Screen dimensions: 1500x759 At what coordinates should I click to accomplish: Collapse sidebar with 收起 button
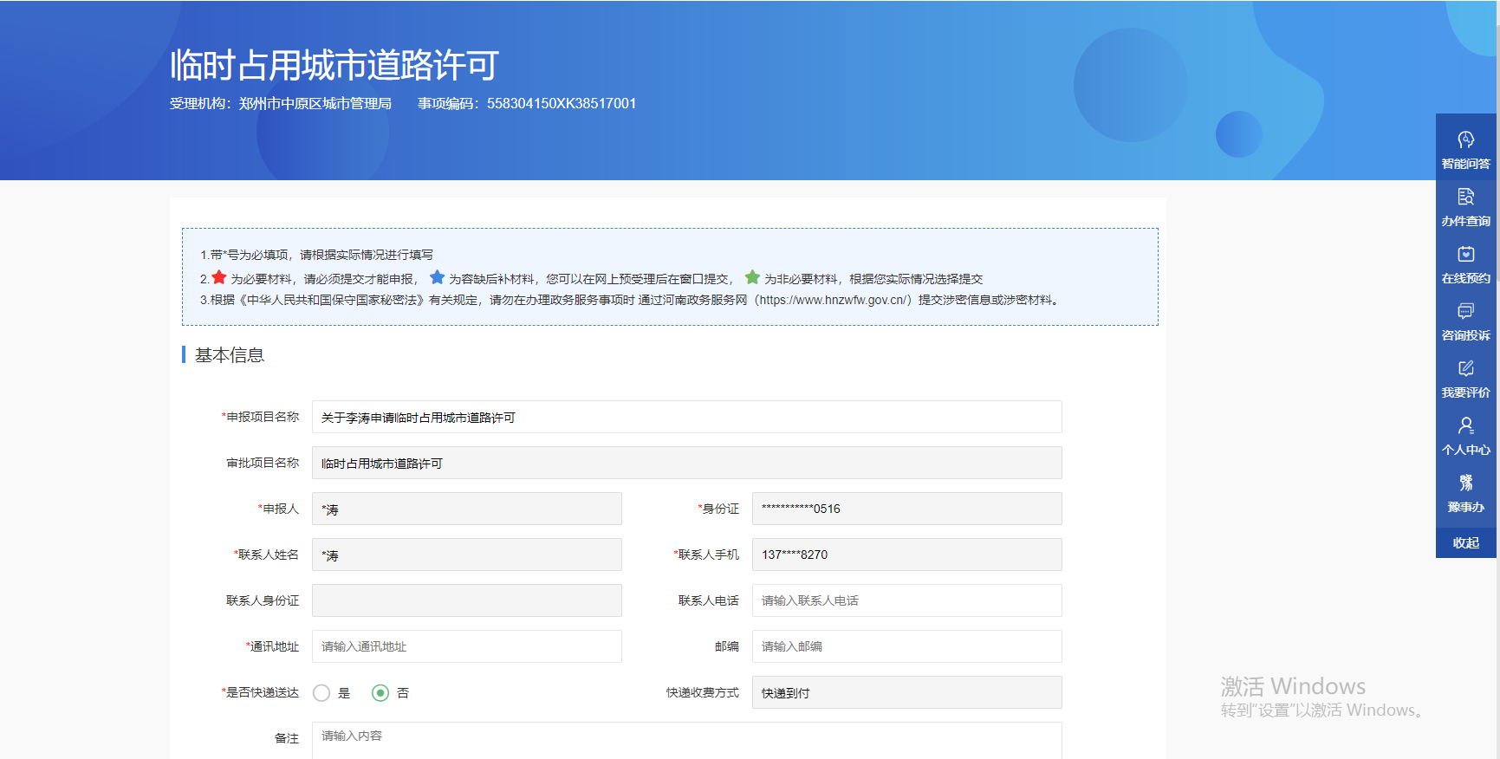pos(1465,543)
